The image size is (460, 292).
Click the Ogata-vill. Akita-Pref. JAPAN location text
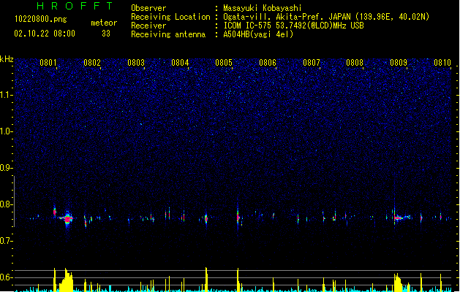(326, 17)
